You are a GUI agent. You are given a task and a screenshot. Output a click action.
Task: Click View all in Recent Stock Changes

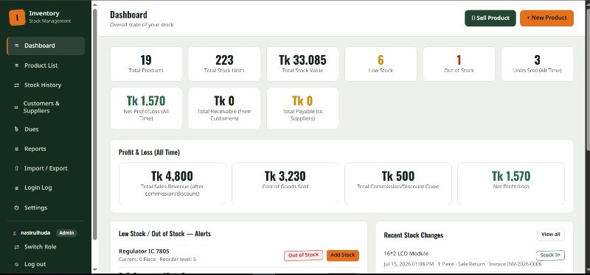pyautogui.click(x=550, y=235)
